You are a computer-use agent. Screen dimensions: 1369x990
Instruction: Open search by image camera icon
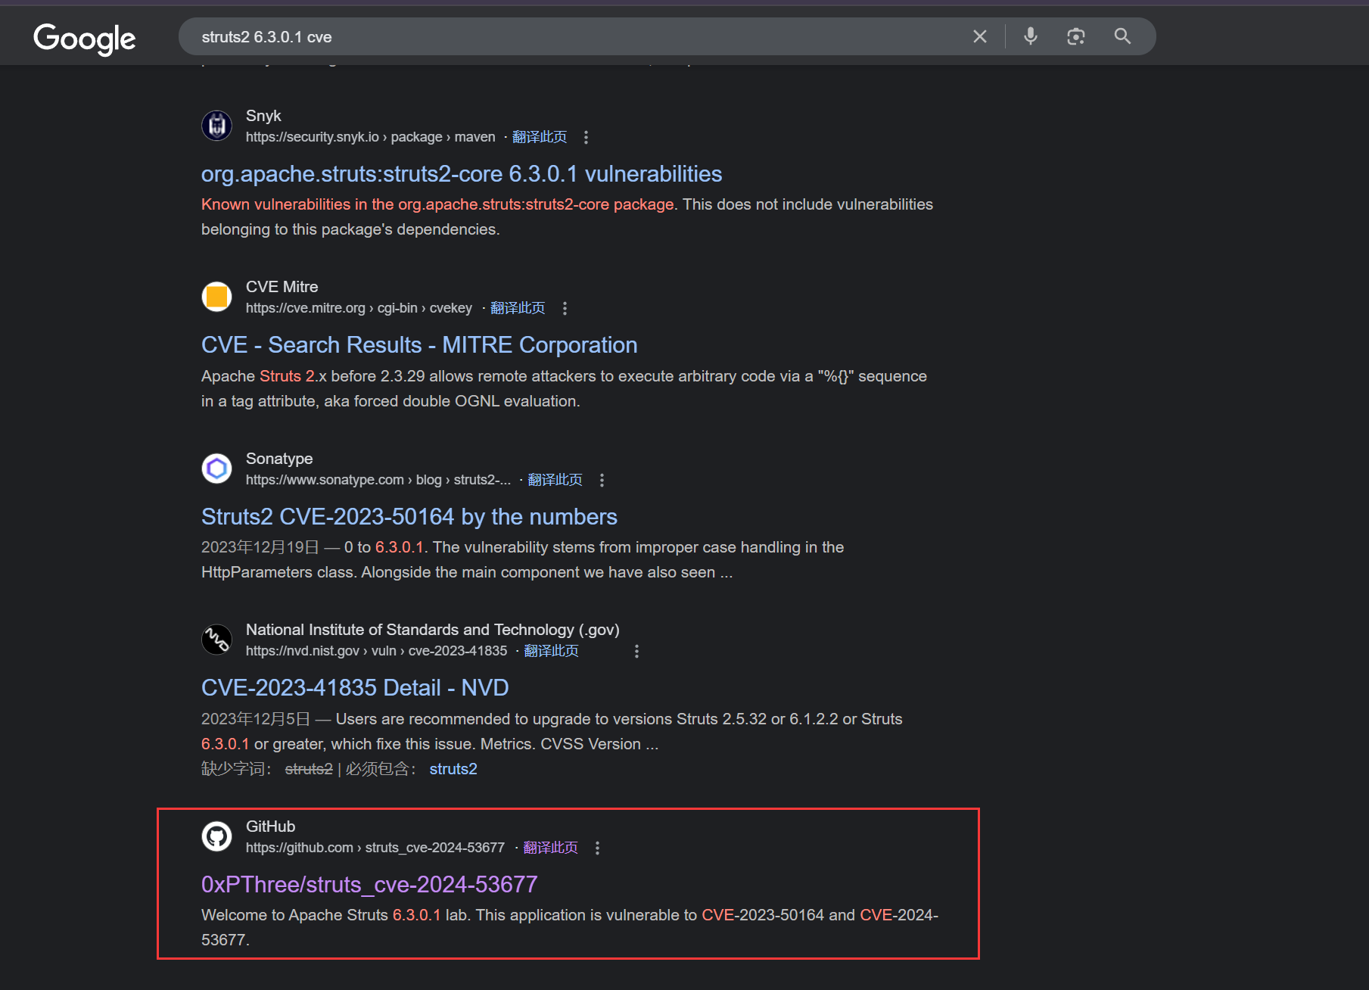tap(1075, 36)
